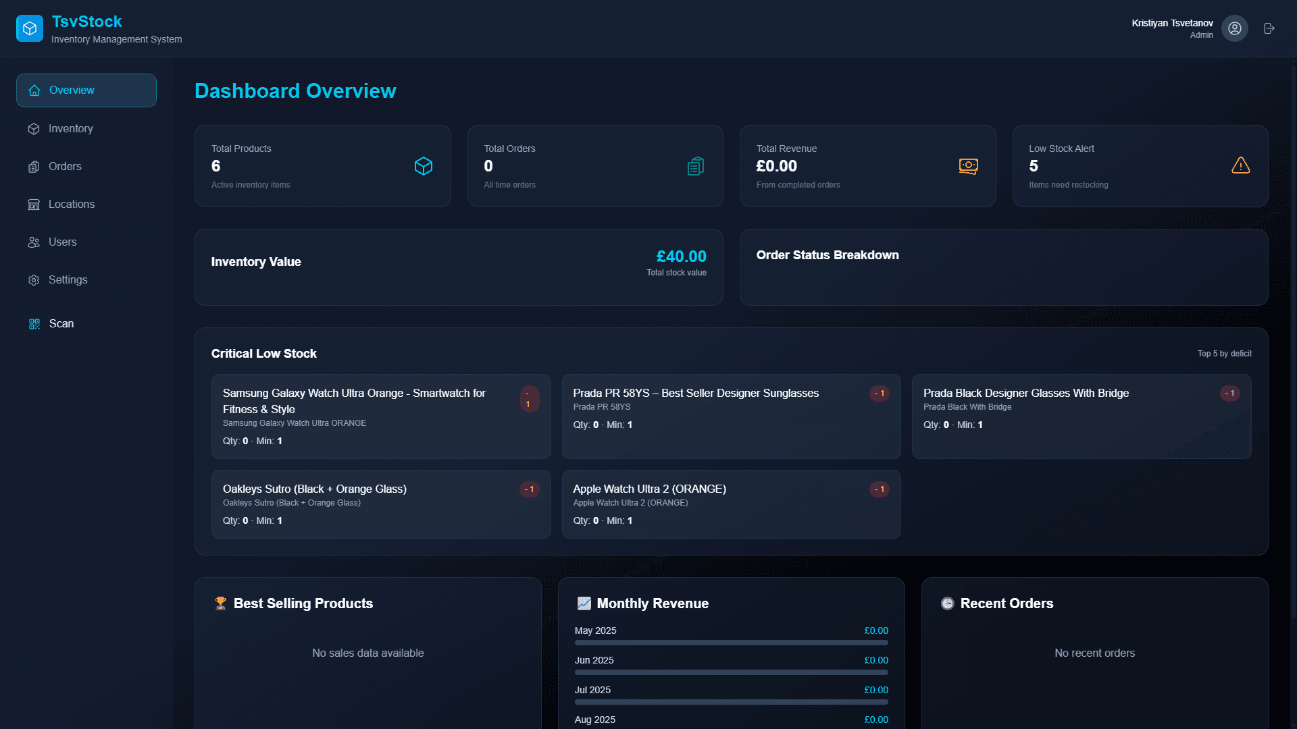Image resolution: width=1297 pixels, height=729 pixels.
Task: Select the Apple Watch Ultra 2 card
Action: pyautogui.click(x=731, y=504)
